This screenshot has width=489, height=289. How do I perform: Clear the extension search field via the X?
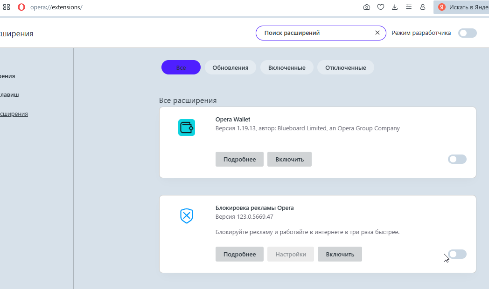377,33
